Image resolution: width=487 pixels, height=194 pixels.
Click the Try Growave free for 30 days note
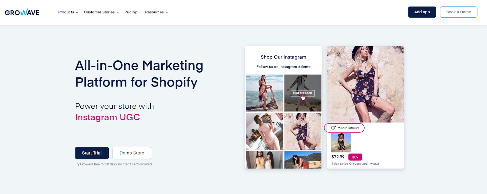point(113,164)
